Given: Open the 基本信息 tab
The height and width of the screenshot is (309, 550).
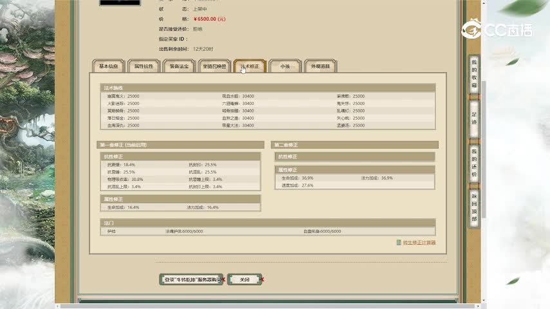Looking at the screenshot, I should [x=108, y=66].
